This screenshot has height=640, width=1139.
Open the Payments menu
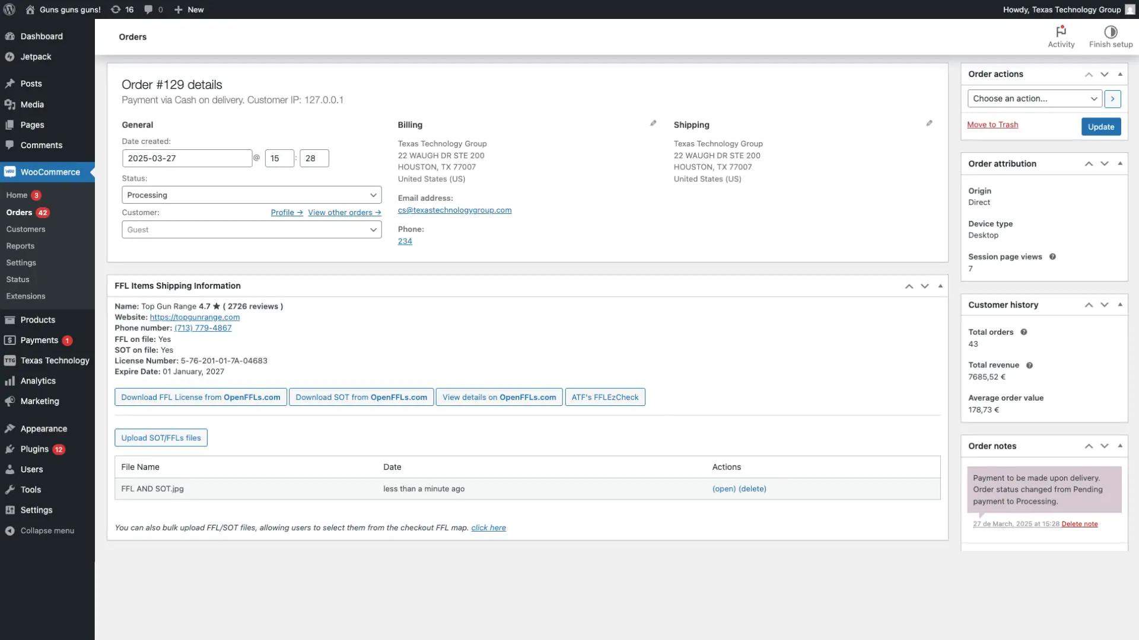tap(39, 340)
